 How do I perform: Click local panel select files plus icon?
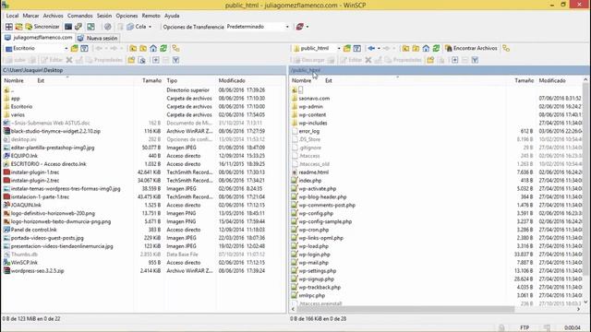coord(156,60)
